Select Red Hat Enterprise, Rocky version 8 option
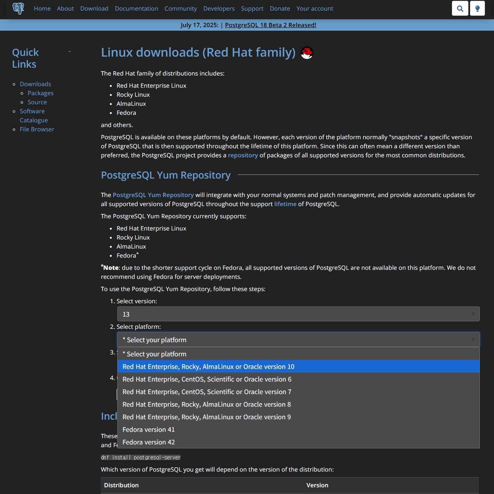The height and width of the screenshot is (494, 494). pyautogui.click(x=298, y=404)
